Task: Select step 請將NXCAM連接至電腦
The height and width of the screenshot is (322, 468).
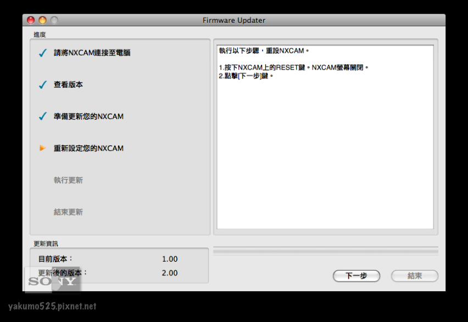Action: (x=92, y=53)
